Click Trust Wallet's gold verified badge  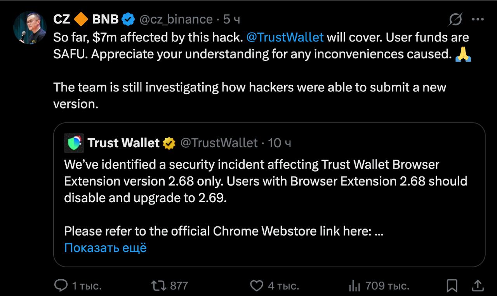169,143
